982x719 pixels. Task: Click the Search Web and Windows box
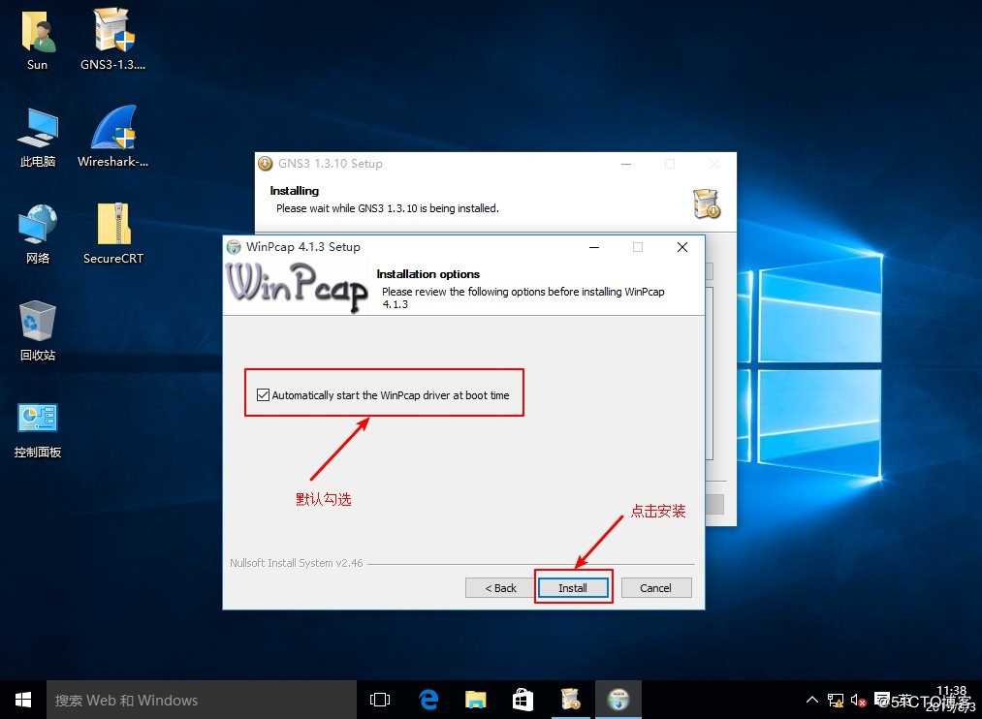point(202,700)
